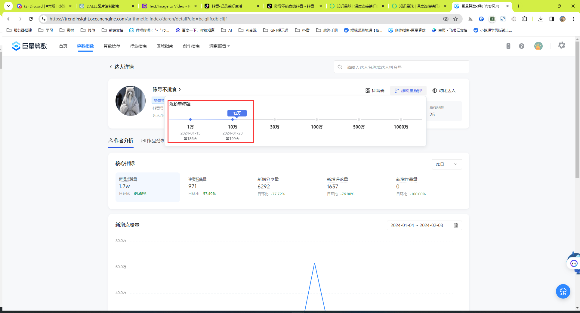Screen dimensions: 580x313
Task: Select the 新增点赞量 metric card
Action: tap(148, 187)
